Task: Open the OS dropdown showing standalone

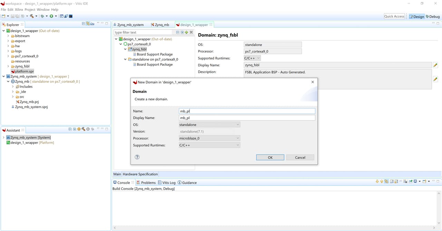Action: [209, 125]
